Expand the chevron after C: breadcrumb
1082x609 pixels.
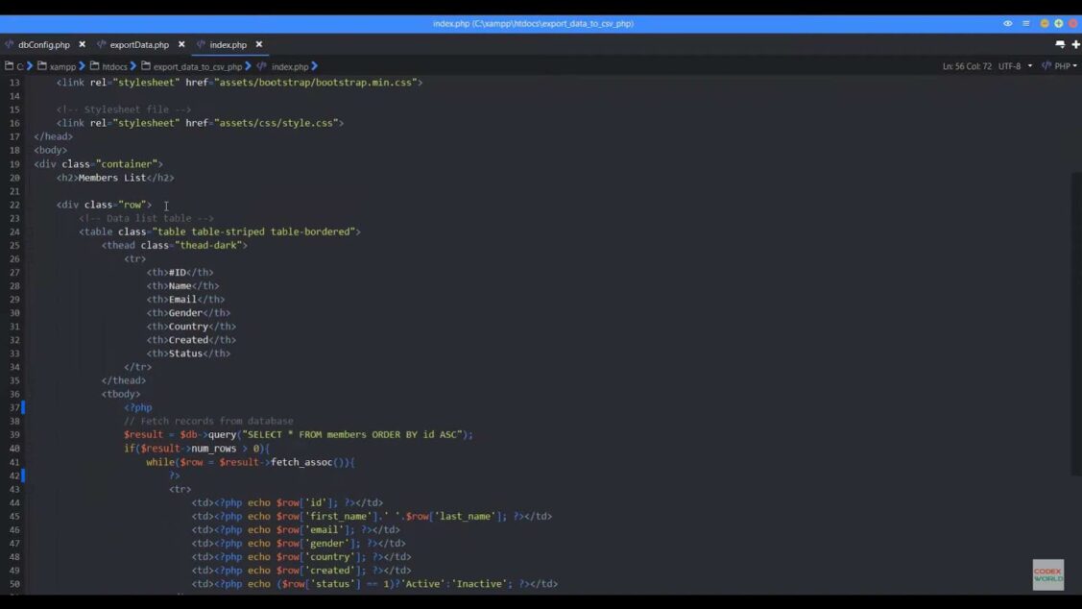pos(30,66)
